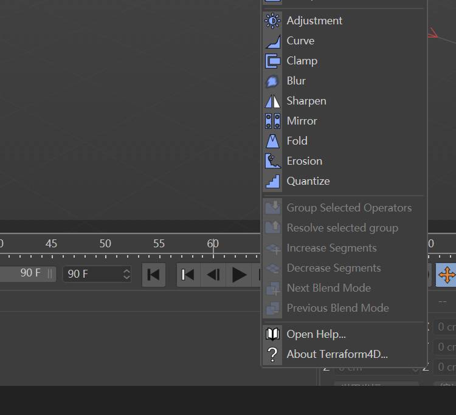This screenshot has width=456, height=415.
Task: Click frame 55 on the timeline ruler
Action: [x=159, y=244]
